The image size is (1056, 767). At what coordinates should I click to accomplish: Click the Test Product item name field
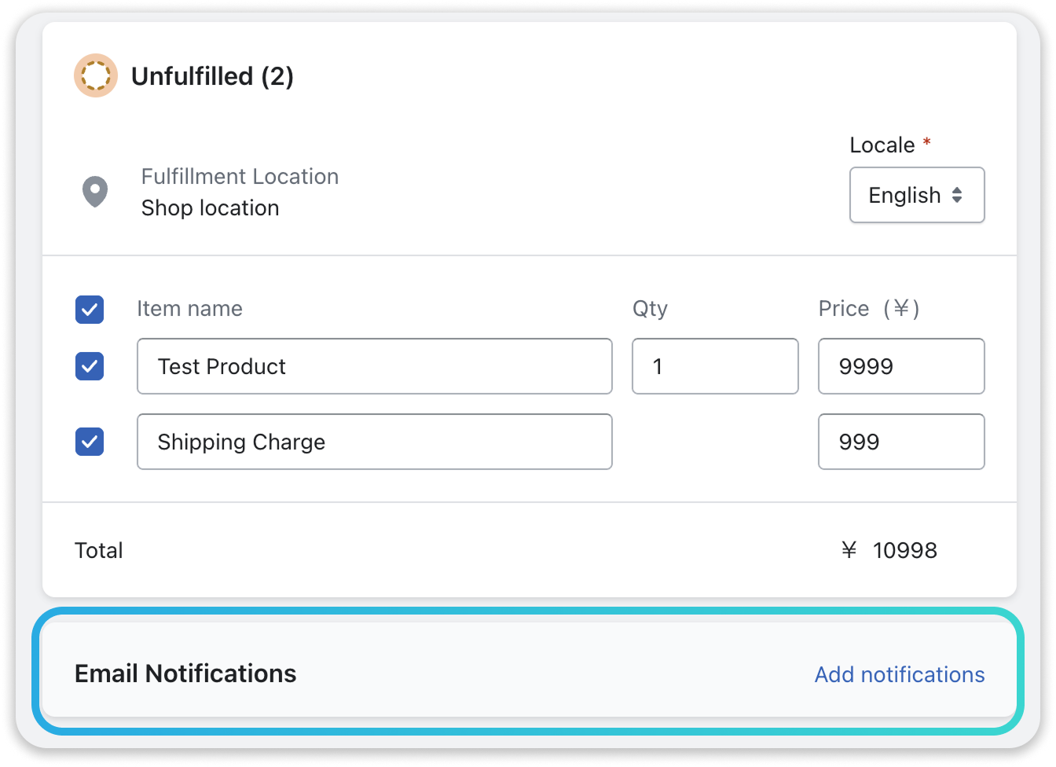click(374, 366)
